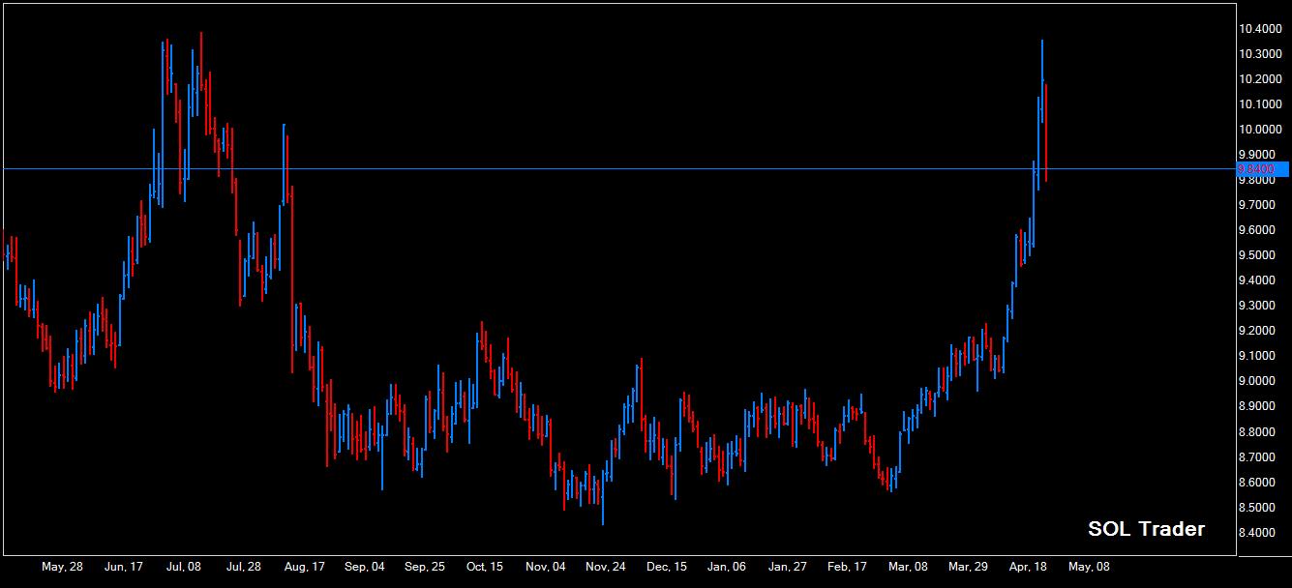This screenshot has width=1292, height=588.
Task: Click the Feb, 17 date label
Action: pyautogui.click(x=847, y=568)
